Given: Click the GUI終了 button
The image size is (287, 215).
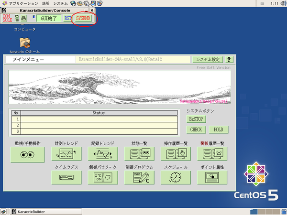Looking at the screenshot, I should click(49, 18).
